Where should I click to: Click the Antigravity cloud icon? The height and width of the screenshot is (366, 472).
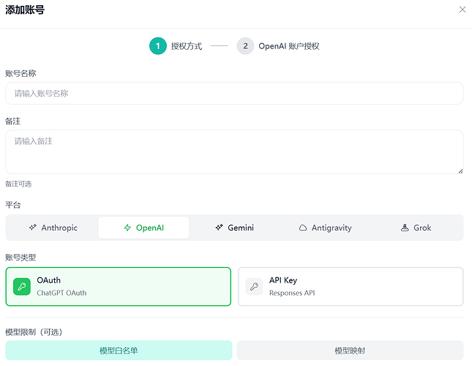[303, 228]
